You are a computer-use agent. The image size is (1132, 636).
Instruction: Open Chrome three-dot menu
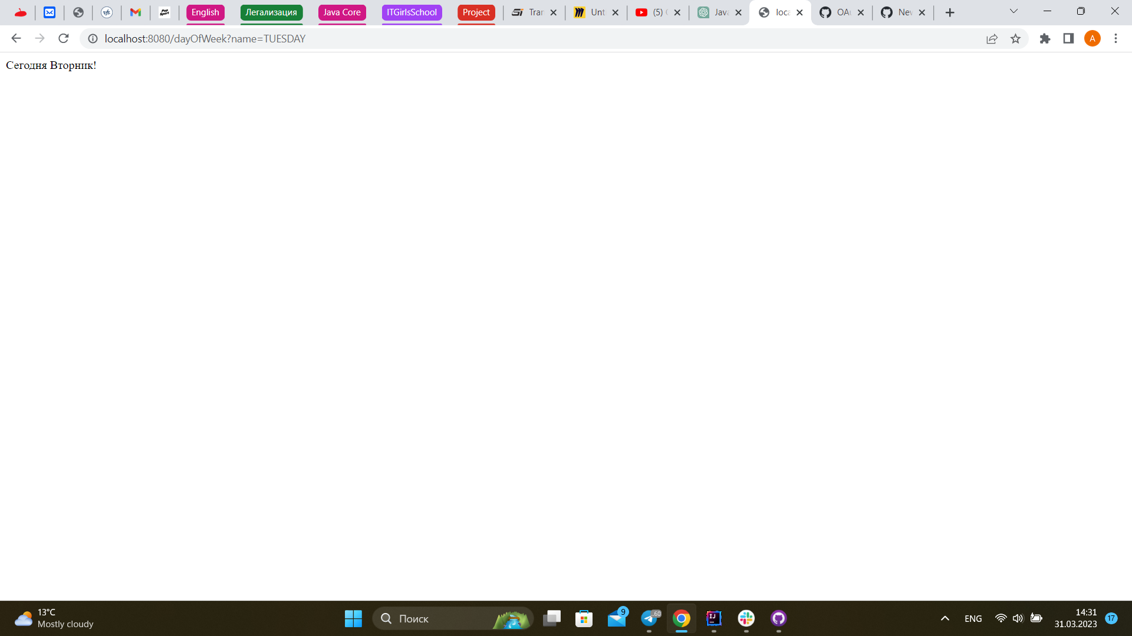(1115, 38)
